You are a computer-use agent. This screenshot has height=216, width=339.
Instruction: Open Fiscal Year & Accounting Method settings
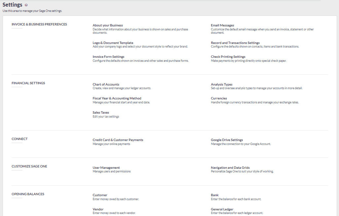(117, 98)
